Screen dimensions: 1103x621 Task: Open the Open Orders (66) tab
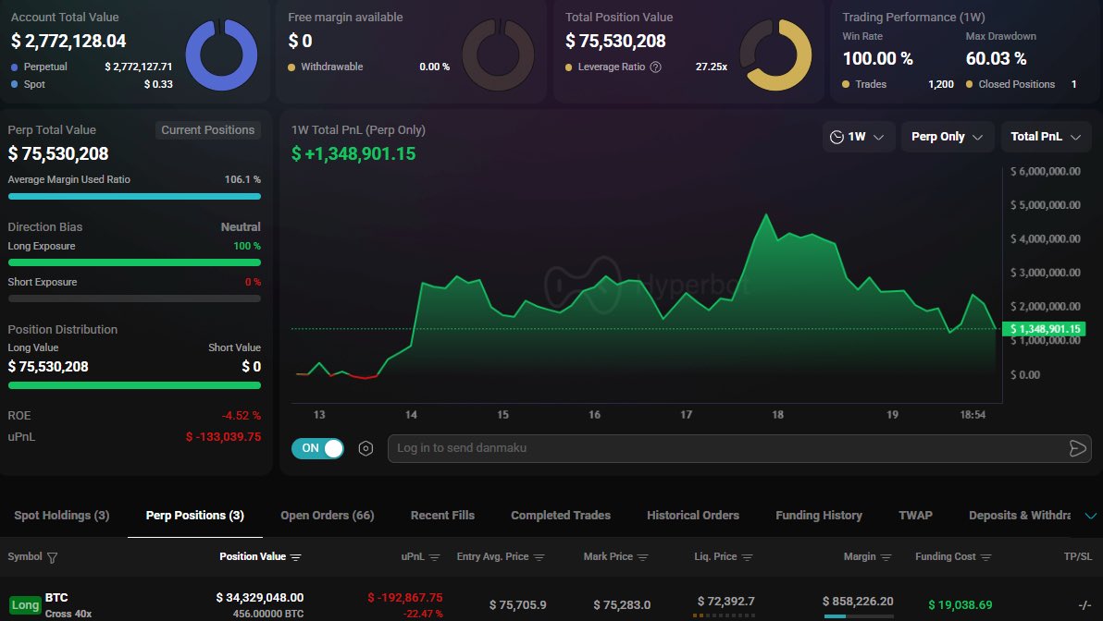click(x=327, y=516)
